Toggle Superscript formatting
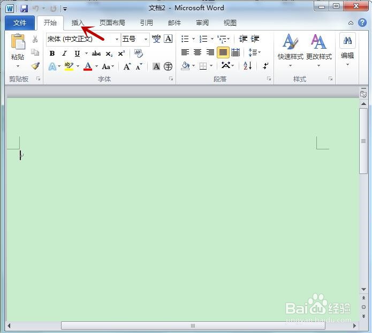This screenshot has width=372, height=333. (121, 54)
